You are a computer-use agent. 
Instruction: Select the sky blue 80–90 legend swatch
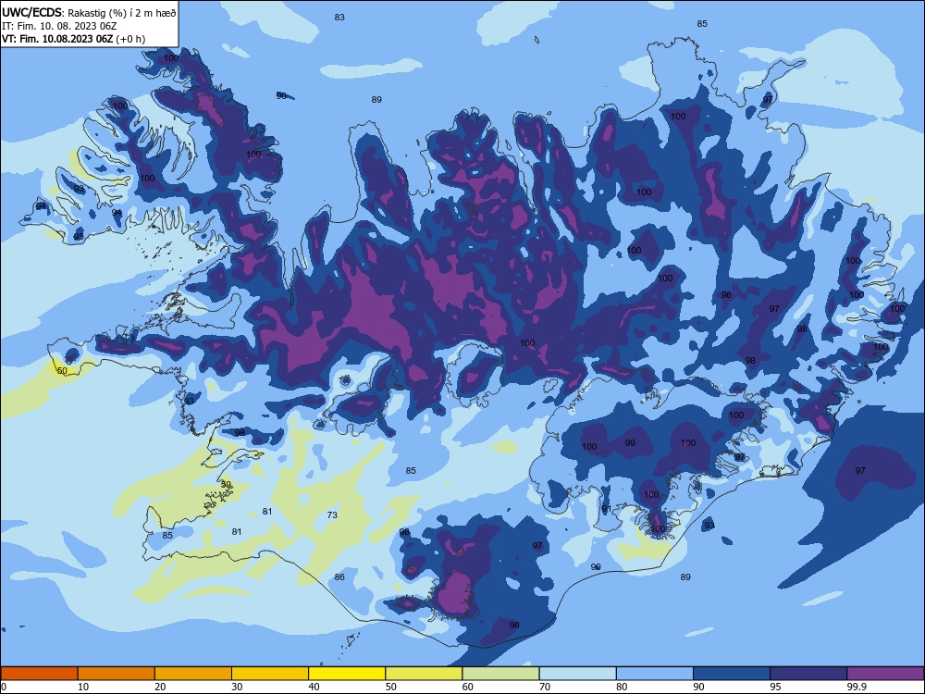pyautogui.click(x=655, y=674)
